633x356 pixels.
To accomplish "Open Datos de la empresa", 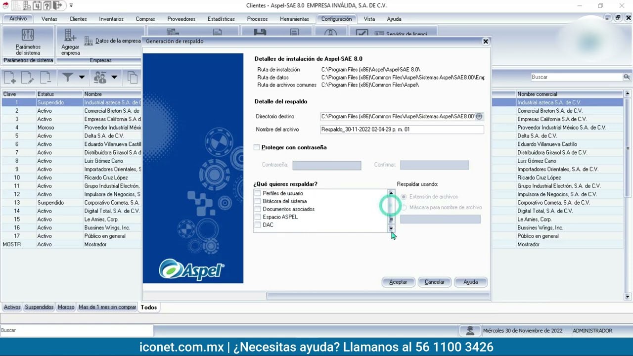I will click(x=113, y=41).
